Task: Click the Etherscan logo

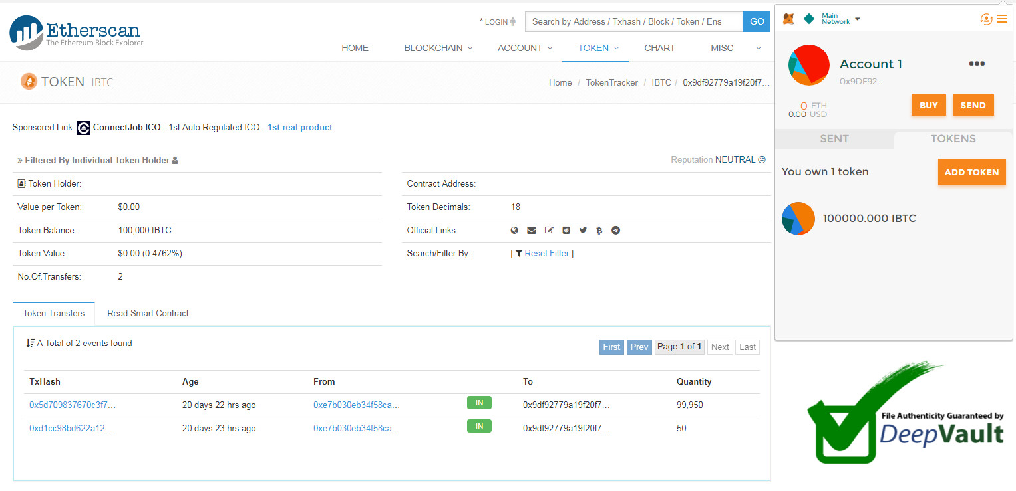Action: [75, 33]
